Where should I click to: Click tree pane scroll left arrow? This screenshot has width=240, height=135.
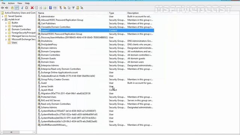(x=2, y=132)
